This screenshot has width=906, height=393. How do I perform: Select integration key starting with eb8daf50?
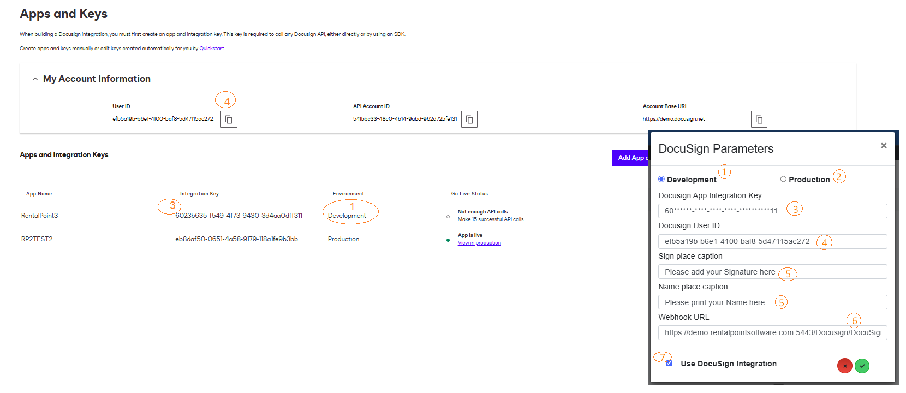[237, 239]
